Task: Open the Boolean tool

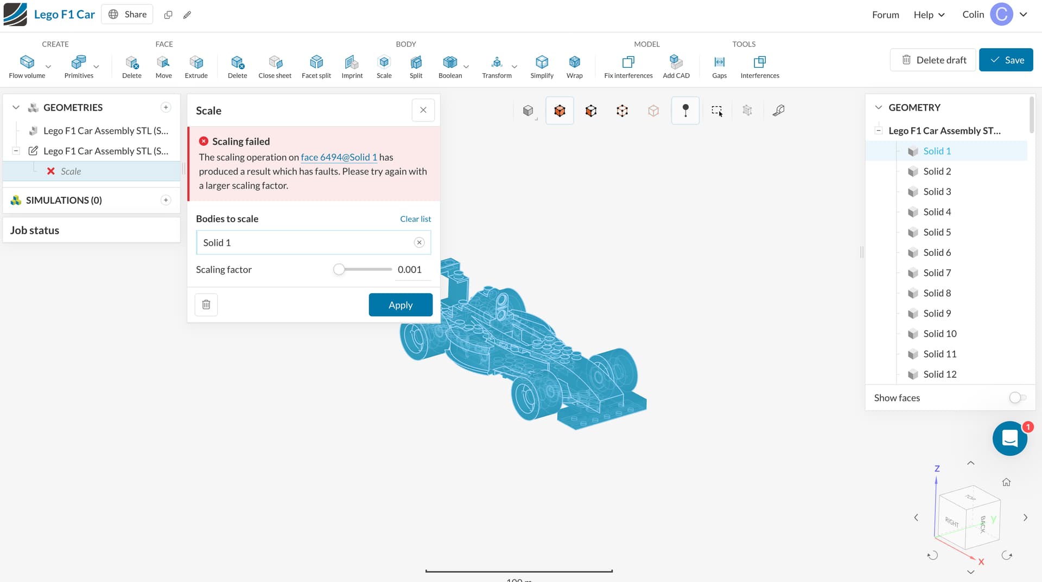Action: coord(450,66)
